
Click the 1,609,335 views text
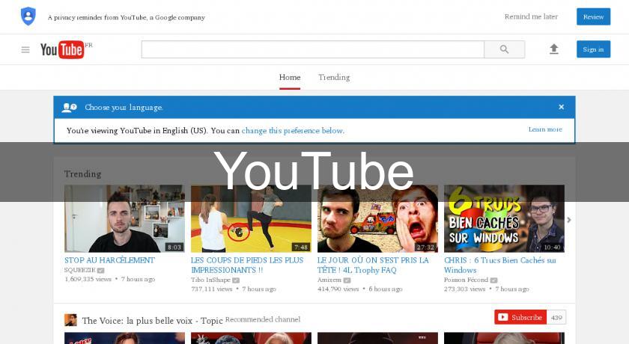[x=88, y=279]
